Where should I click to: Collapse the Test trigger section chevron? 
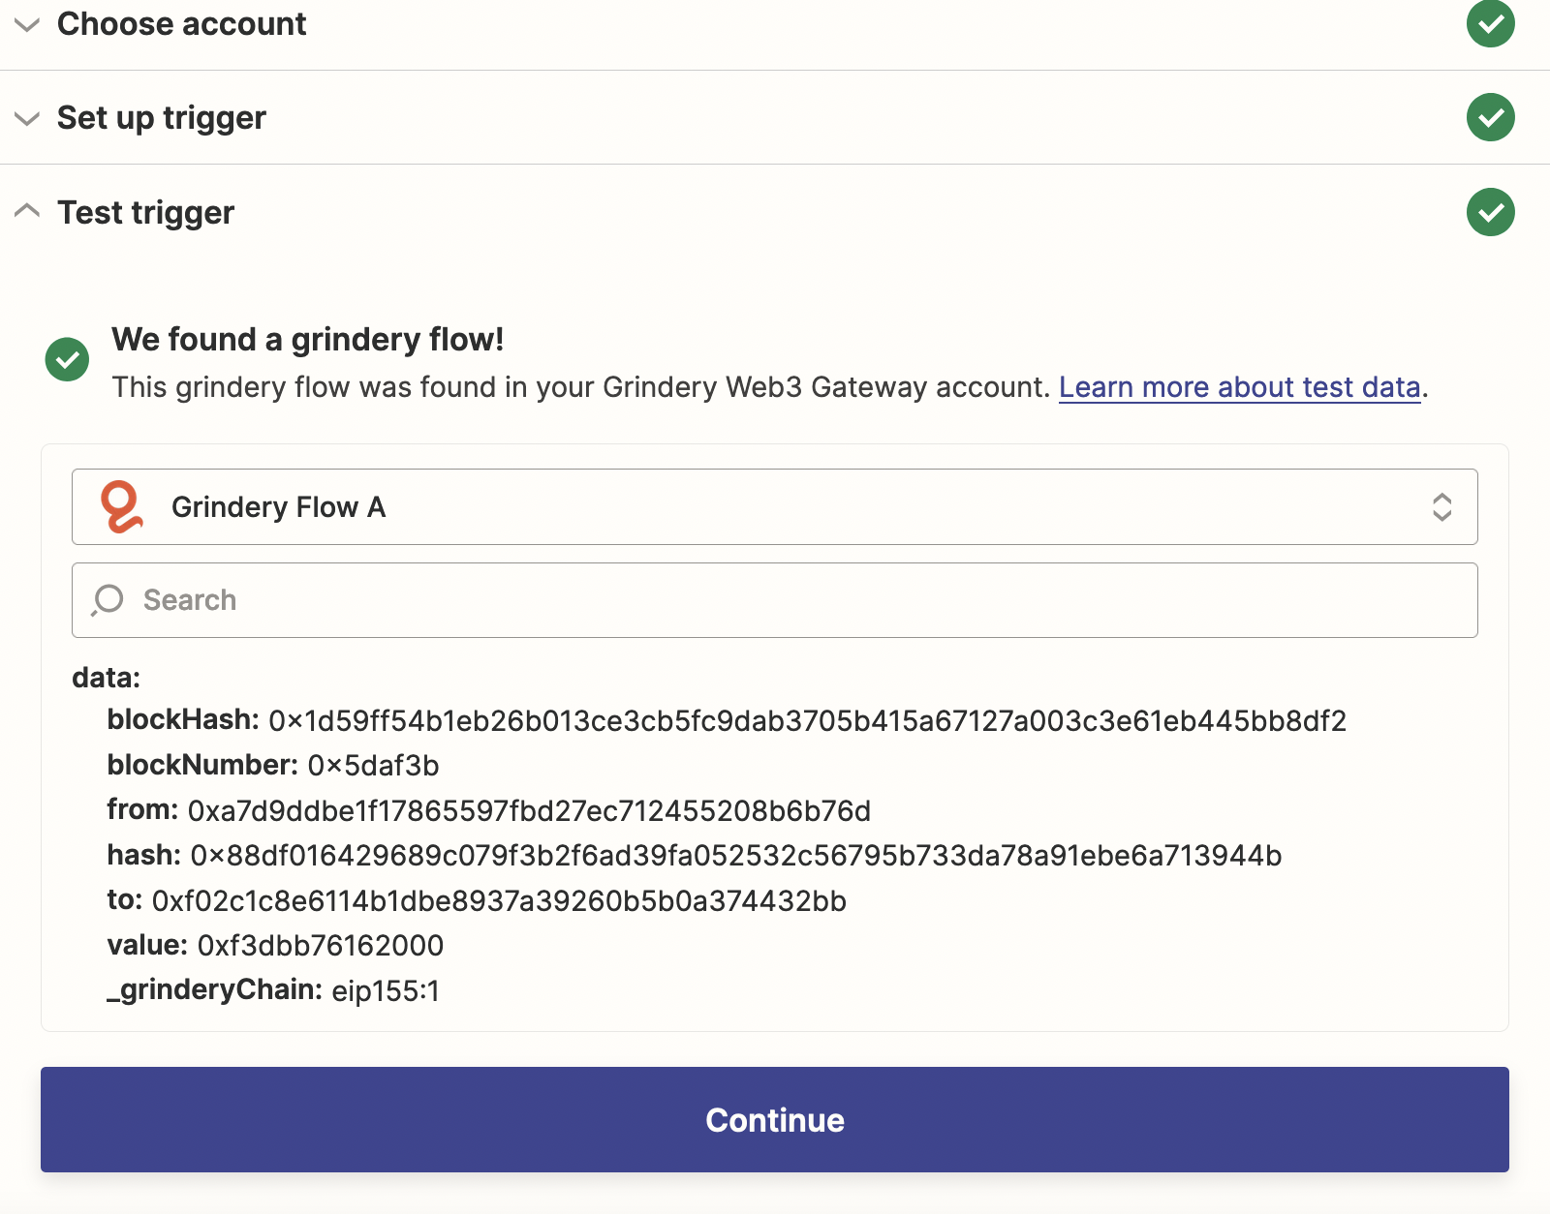point(27,210)
